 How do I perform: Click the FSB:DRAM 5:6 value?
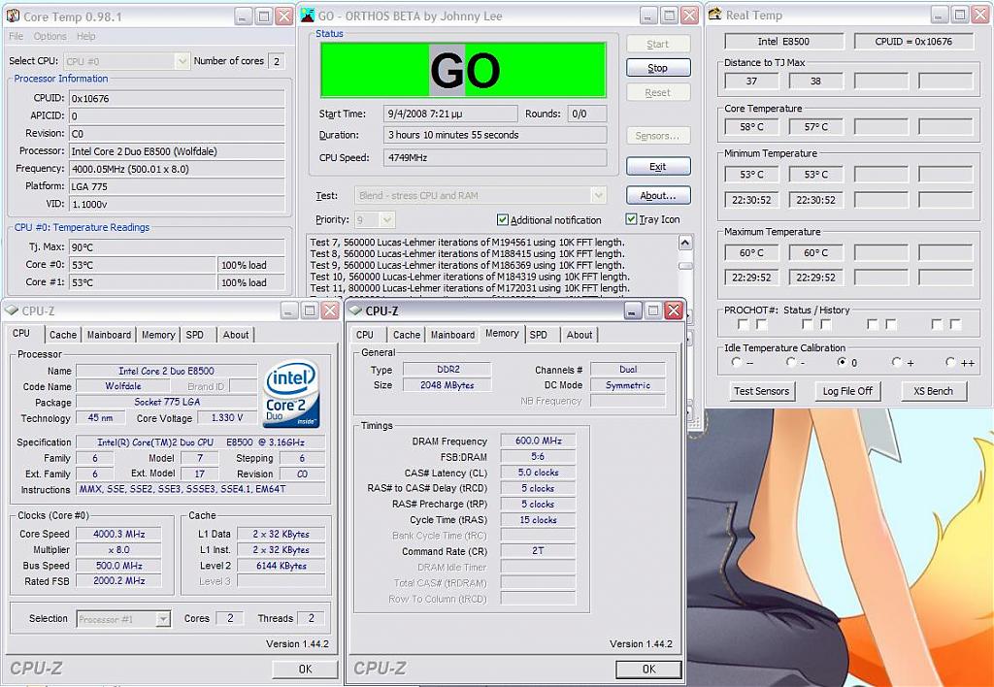click(x=538, y=456)
